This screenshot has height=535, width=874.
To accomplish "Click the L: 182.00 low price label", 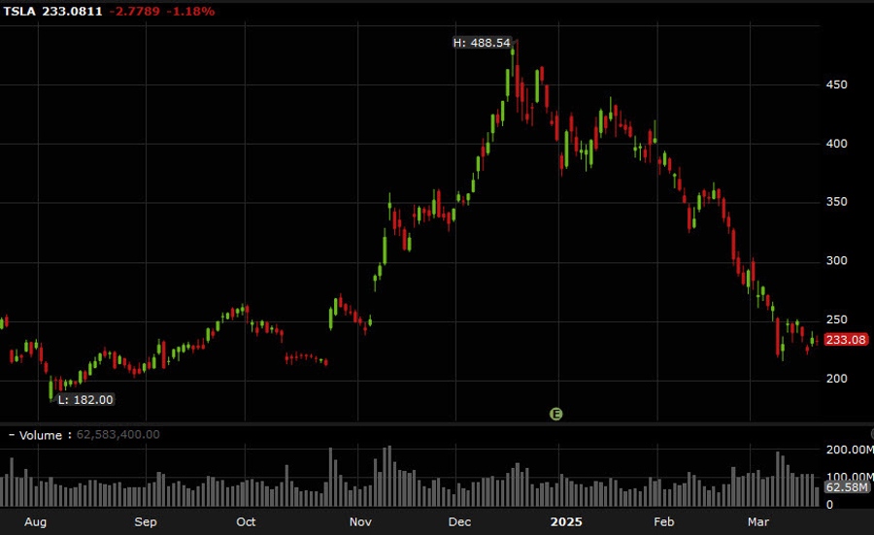I will pyautogui.click(x=85, y=400).
